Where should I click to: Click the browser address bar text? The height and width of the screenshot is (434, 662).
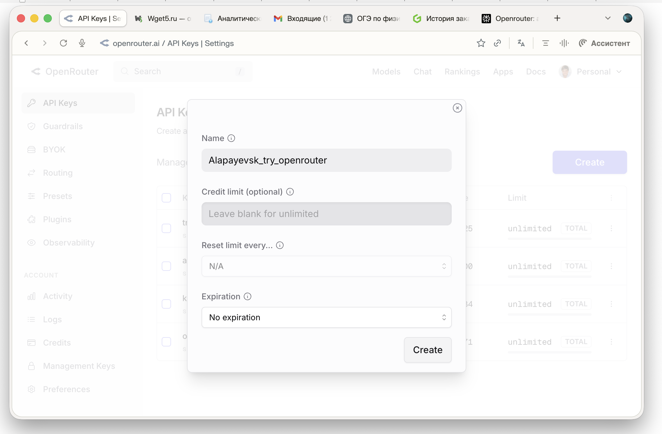[173, 43]
